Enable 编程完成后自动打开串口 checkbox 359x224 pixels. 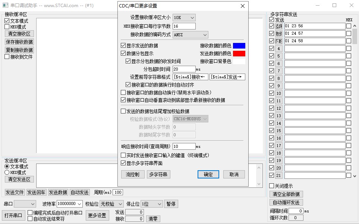click(30, 213)
